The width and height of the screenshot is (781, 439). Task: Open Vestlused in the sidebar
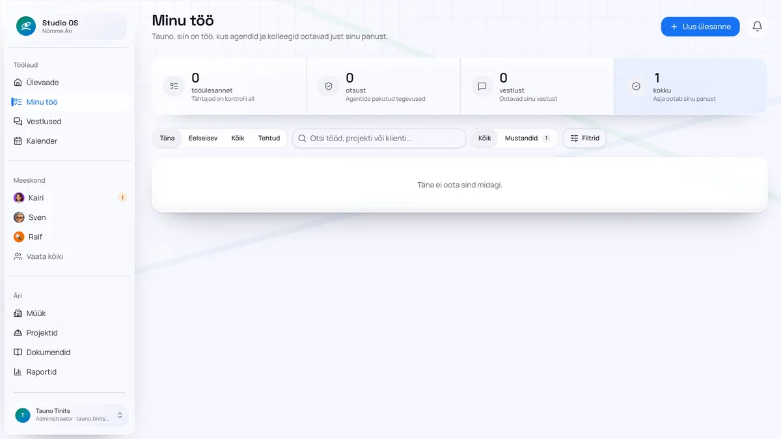click(x=70, y=122)
